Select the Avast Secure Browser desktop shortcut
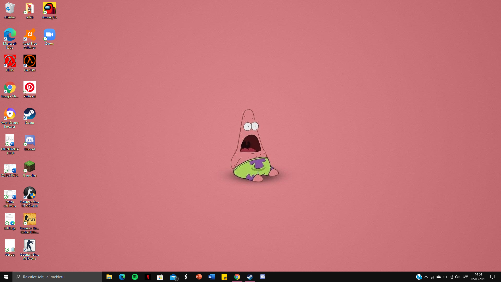 pos(10,118)
